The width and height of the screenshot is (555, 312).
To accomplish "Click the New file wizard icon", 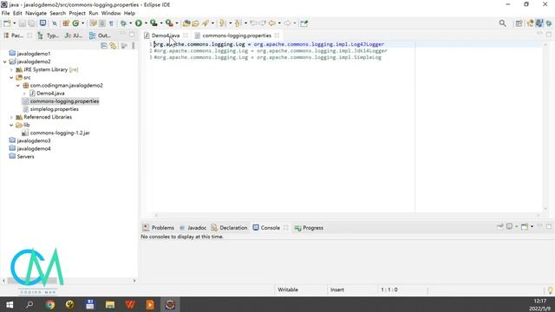I will pyautogui.click(x=7, y=23).
